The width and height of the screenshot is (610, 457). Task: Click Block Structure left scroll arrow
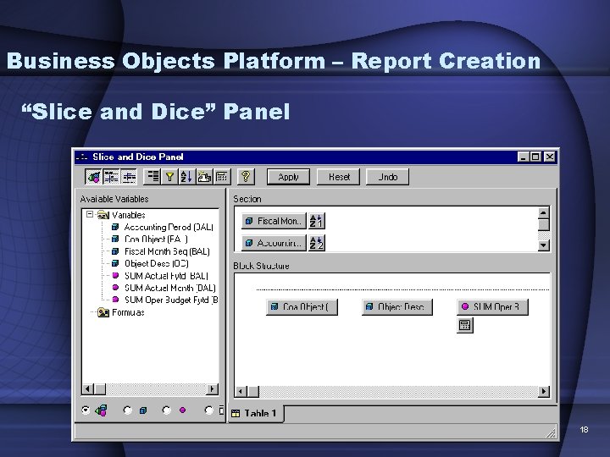pyautogui.click(x=241, y=391)
